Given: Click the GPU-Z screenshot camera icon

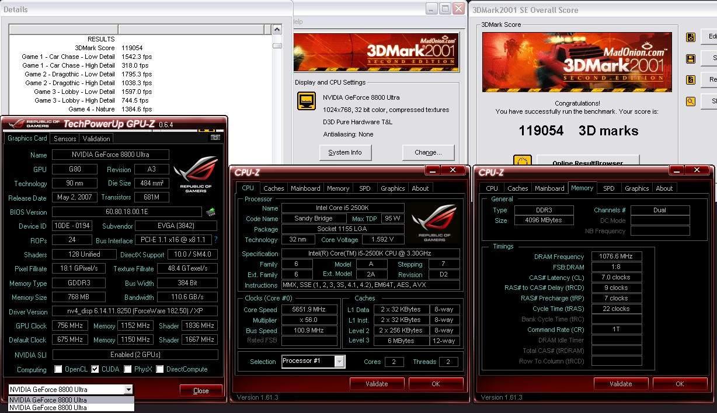Looking at the screenshot, I should click(x=215, y=138).
